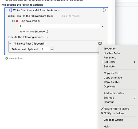This screenshot has height=129, width=138.
Task: Click the curly braces While action icon
Action: click(11, 10)
